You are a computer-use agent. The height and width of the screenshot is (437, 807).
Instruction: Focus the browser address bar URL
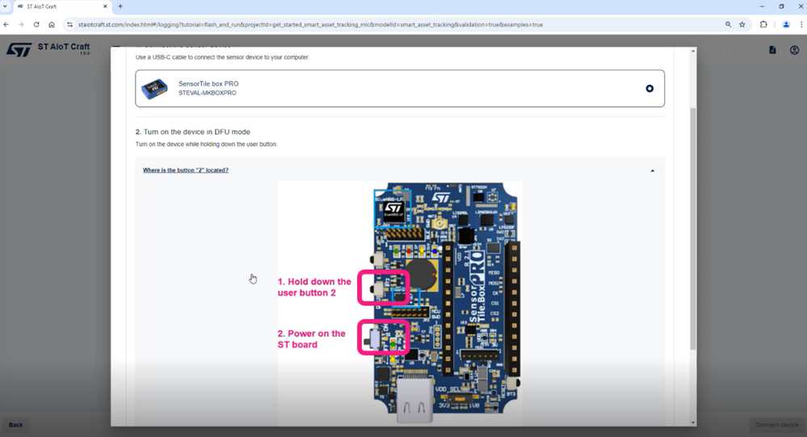310,24
